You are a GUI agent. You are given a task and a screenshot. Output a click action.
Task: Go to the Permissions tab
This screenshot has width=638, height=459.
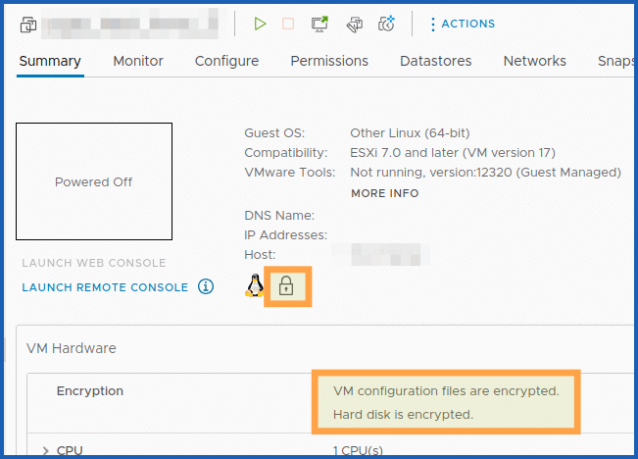(329, 61)
